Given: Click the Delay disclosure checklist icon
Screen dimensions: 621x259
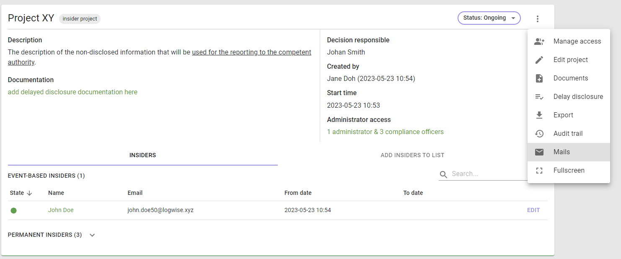Looking at the screenshot, I should click(539, 97).
